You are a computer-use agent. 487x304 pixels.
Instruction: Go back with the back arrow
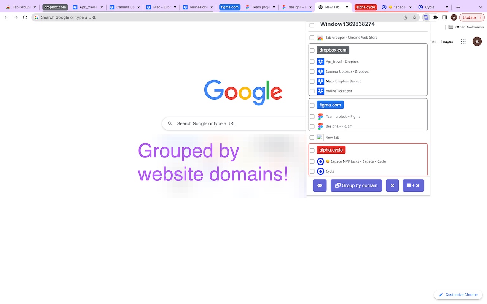click(x=6, y=17)
